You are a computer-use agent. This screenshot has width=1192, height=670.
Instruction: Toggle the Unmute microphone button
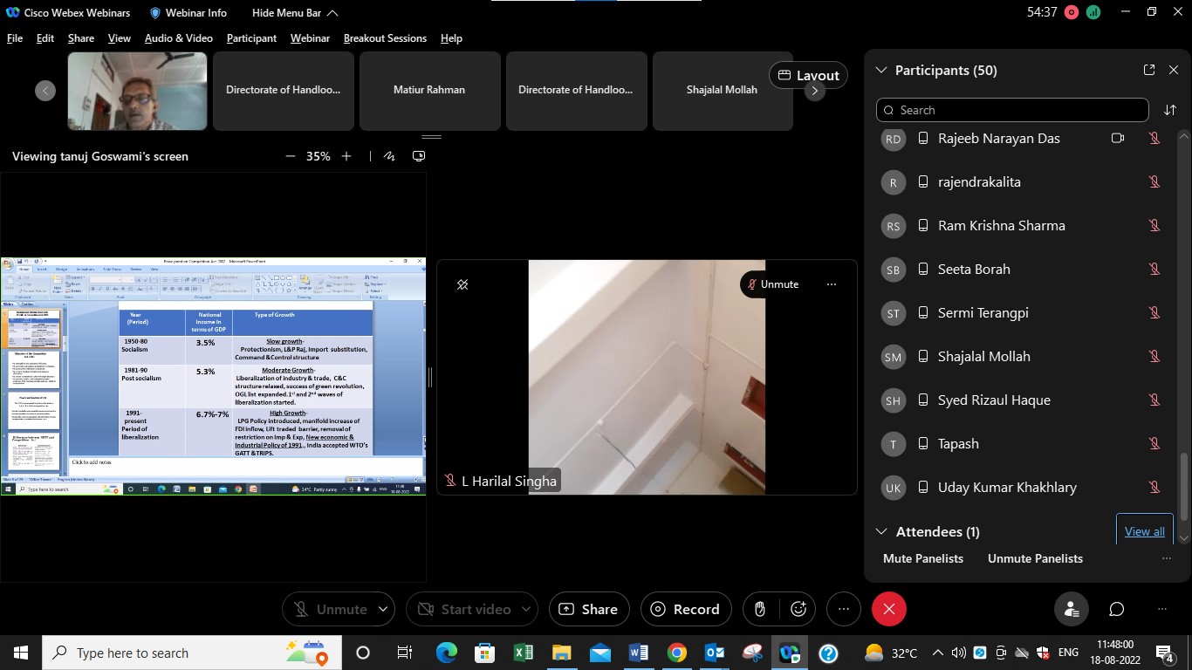point(330,609)
